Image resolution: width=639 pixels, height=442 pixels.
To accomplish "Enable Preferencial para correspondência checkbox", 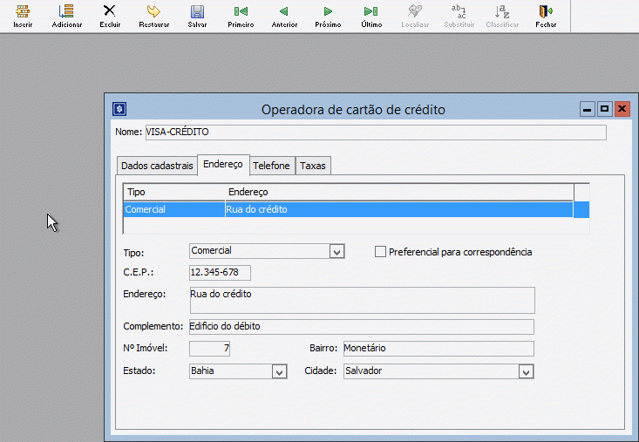I will (380, 252).
